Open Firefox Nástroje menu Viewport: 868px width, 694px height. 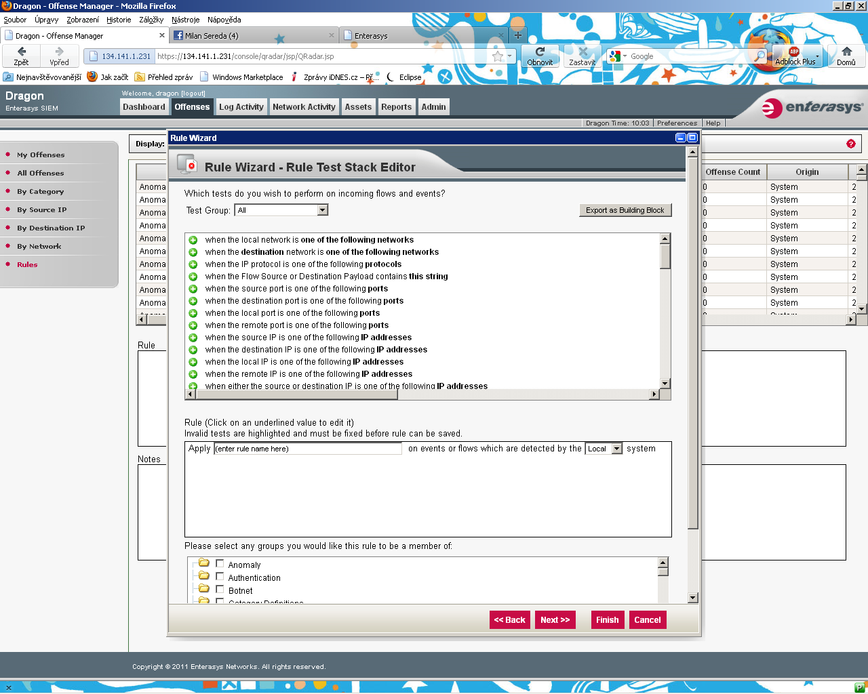(185, 20)
